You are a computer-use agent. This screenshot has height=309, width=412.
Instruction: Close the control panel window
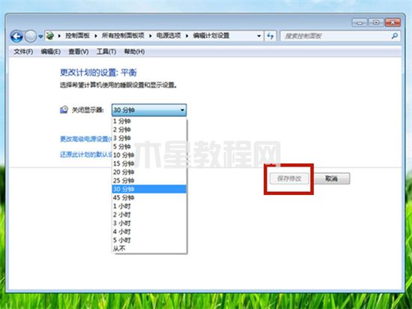tap(393, 22)
